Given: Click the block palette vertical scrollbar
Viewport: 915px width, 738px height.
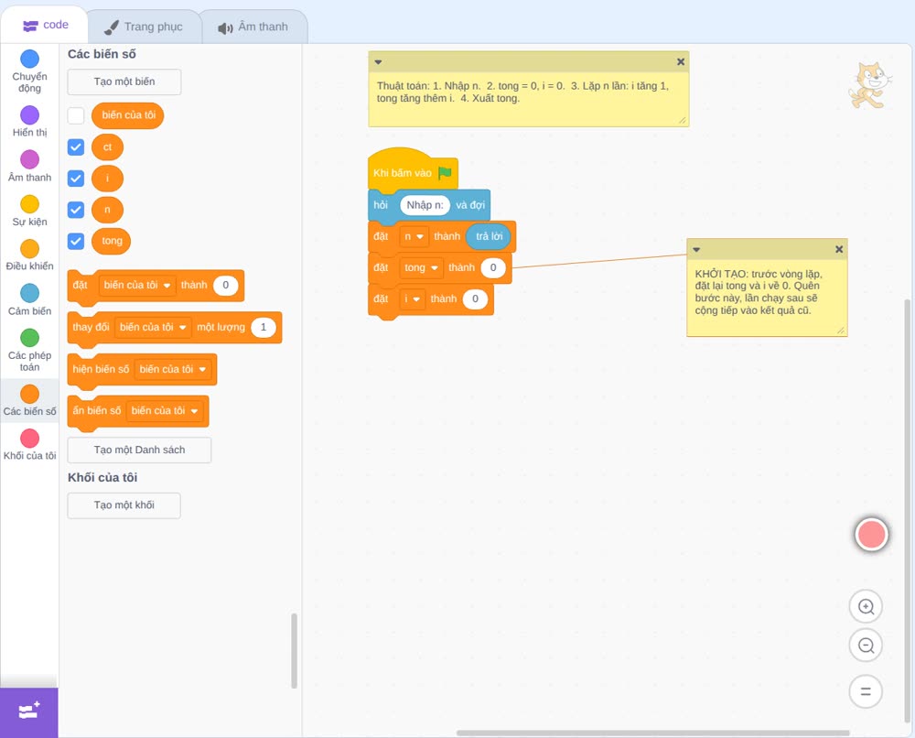Looking at the screenshot, I should coord(294,650).
